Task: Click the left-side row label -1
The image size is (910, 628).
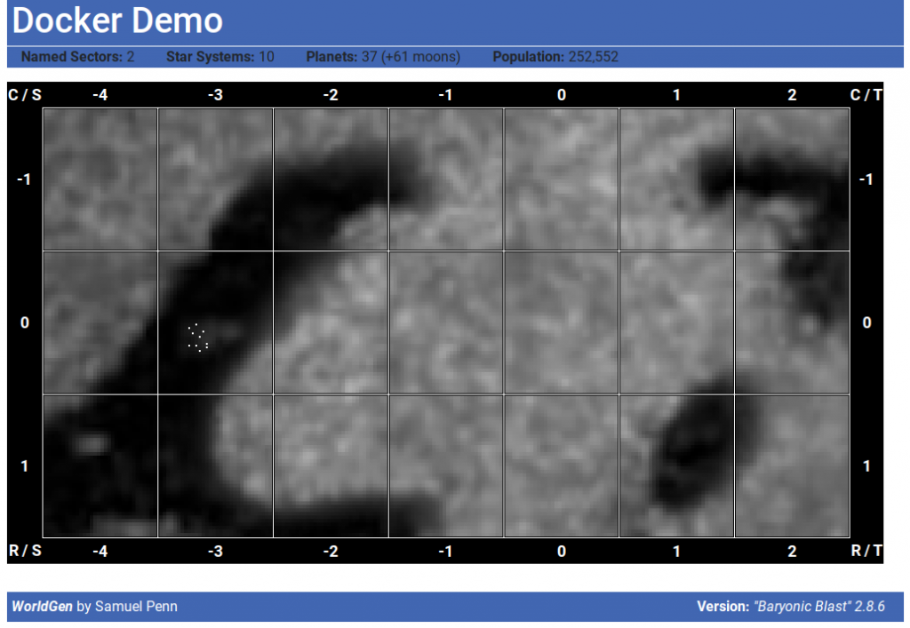Action: pyautogui.click(x=24, y=179)
